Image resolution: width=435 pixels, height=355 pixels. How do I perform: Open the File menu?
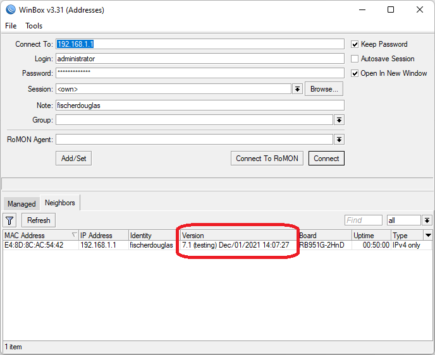coord(11,26)
